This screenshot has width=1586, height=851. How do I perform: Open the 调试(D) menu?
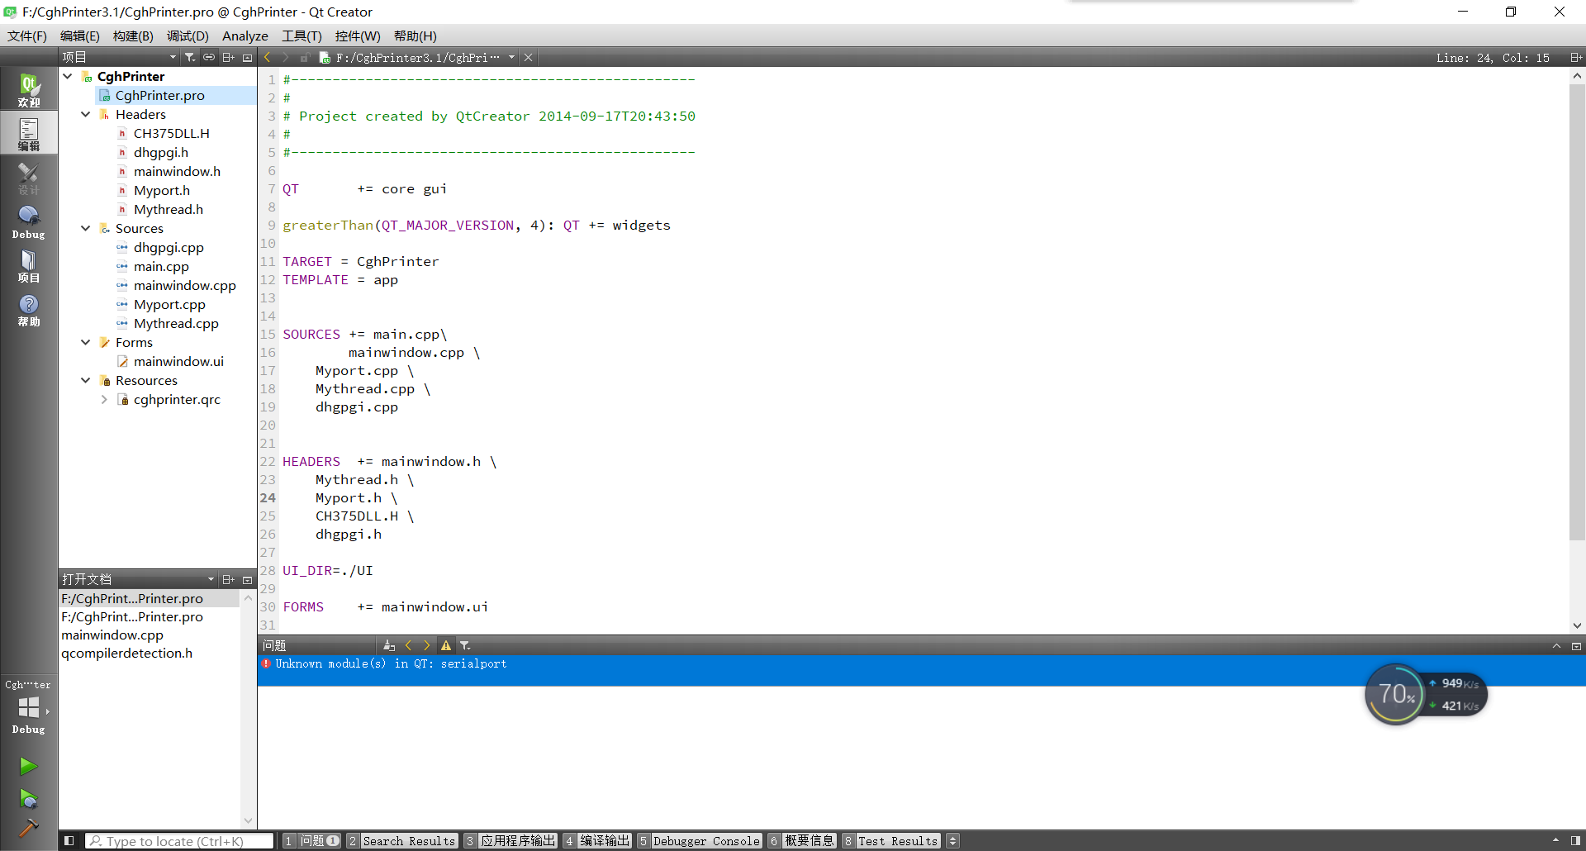point(188,36)
